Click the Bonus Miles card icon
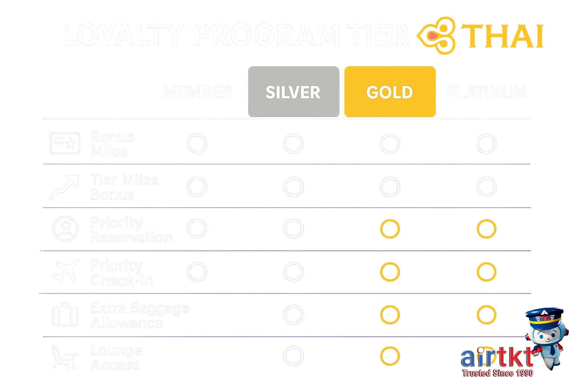 tap(65, 144)
